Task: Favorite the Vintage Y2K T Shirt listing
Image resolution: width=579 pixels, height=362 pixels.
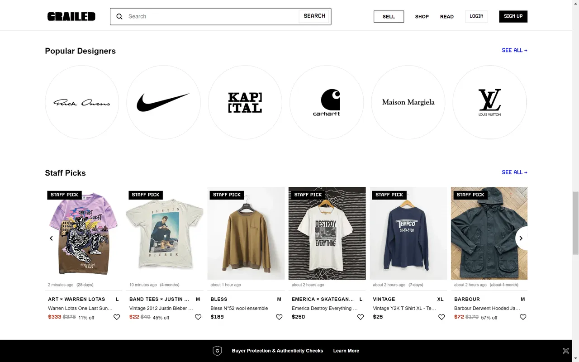Action: tap(441, 317)
